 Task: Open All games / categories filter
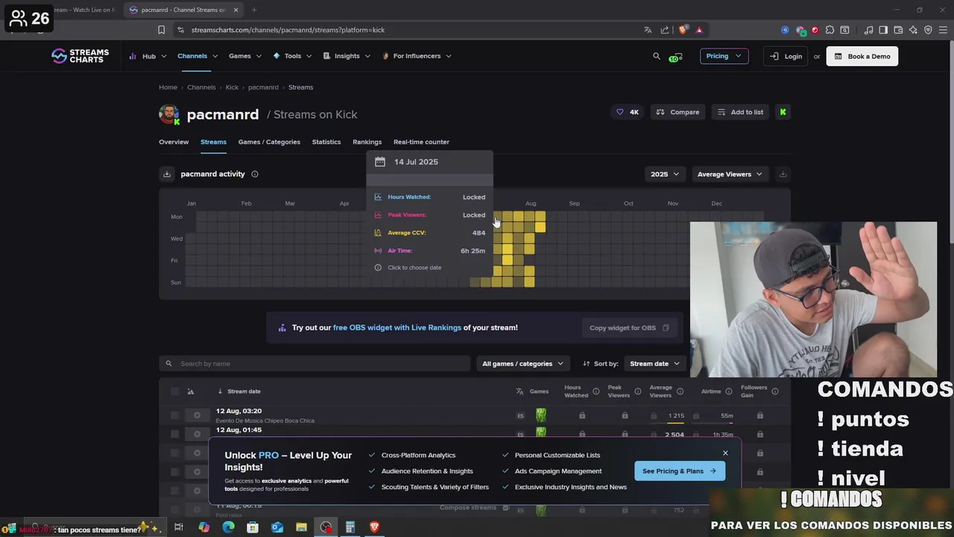522,364
